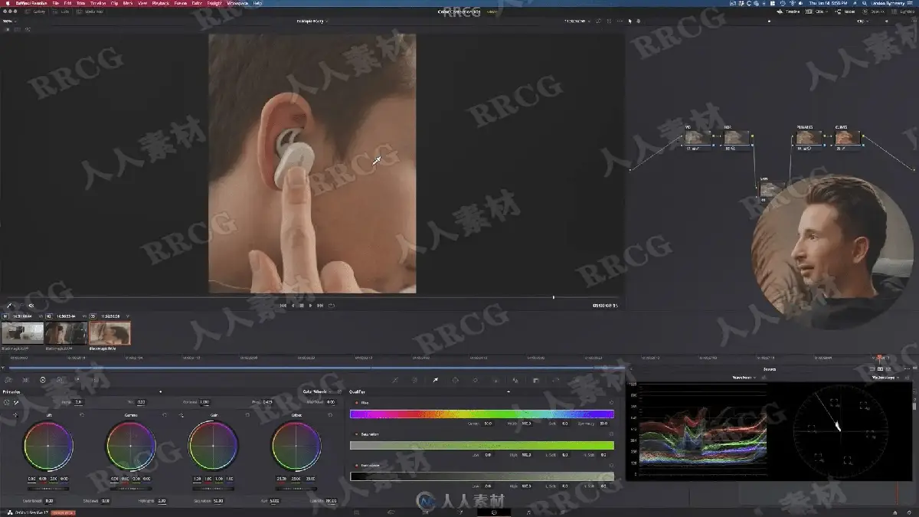Screen dimensions: 919x517
Task: Open the Vectorscope scope type dropdown
Action: 886,378
